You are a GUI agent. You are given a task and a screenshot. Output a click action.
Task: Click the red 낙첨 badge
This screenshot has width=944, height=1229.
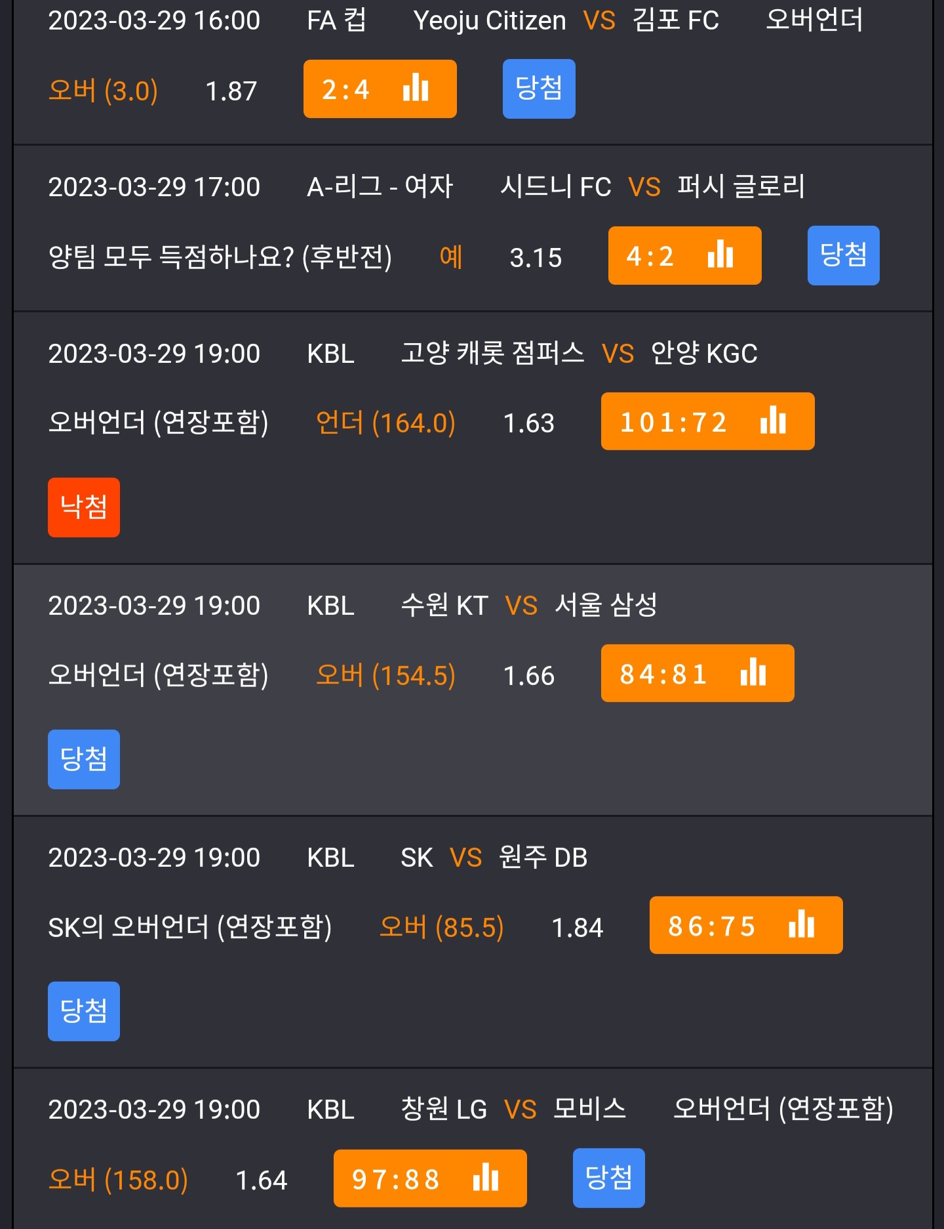point(84,507)
